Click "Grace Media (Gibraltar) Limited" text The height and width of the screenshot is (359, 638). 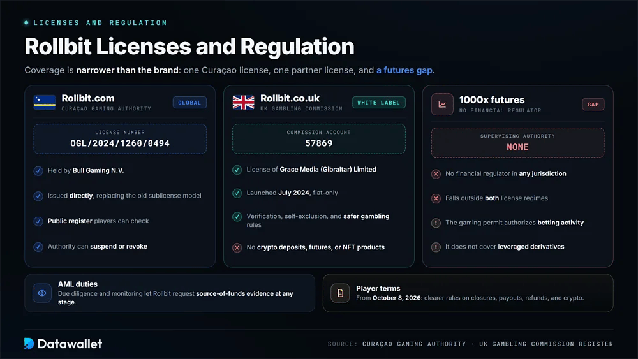click(x=328, y=169)
